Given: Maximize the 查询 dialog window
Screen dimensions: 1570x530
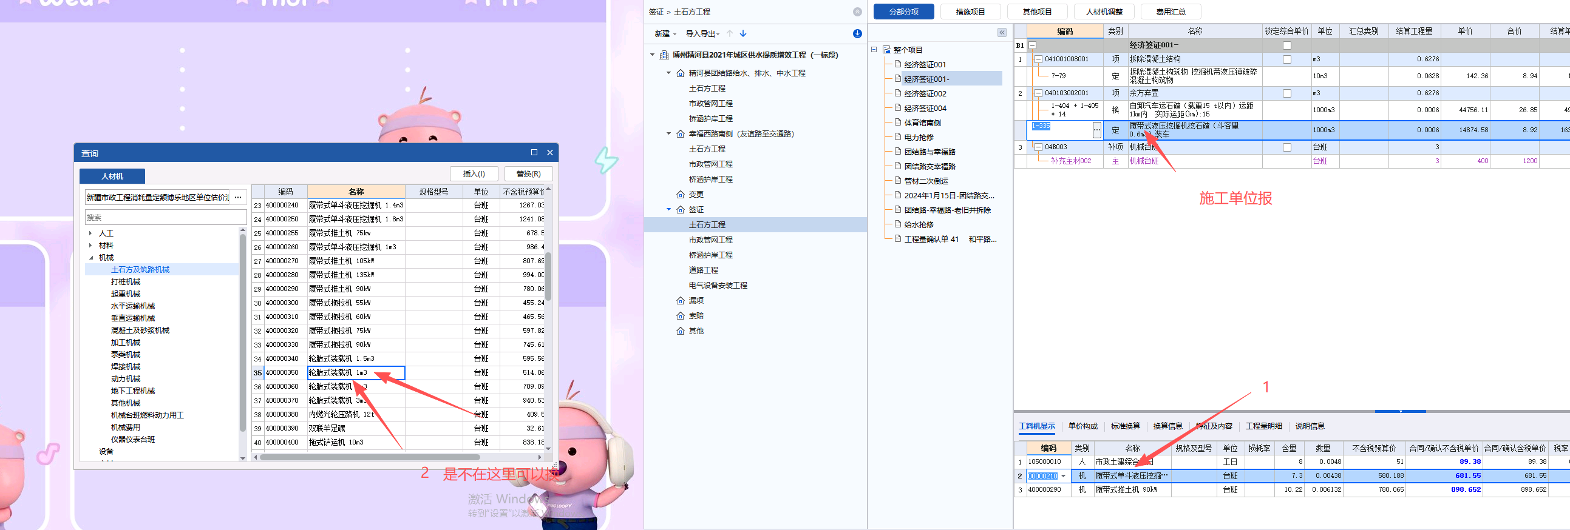Looking at the screenshot, I should click(534, 152).
